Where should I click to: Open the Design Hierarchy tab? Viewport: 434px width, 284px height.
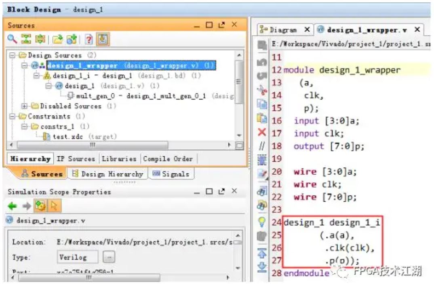(108, 174)
